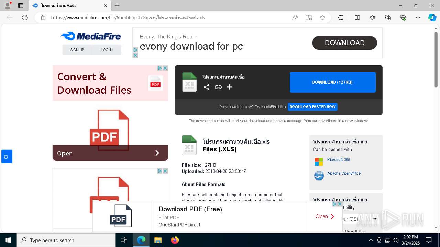
Task: Close the second left sidebar PDF ad
Action: pyautogui.click(x=165, y=171)
